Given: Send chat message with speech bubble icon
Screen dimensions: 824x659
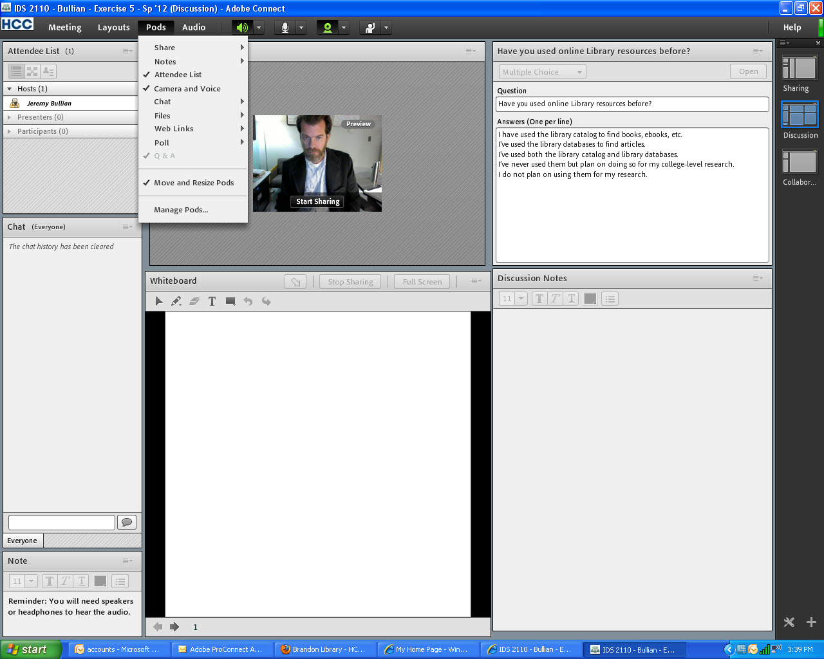Looking at the screenshot, I should [x=127, y=523].
